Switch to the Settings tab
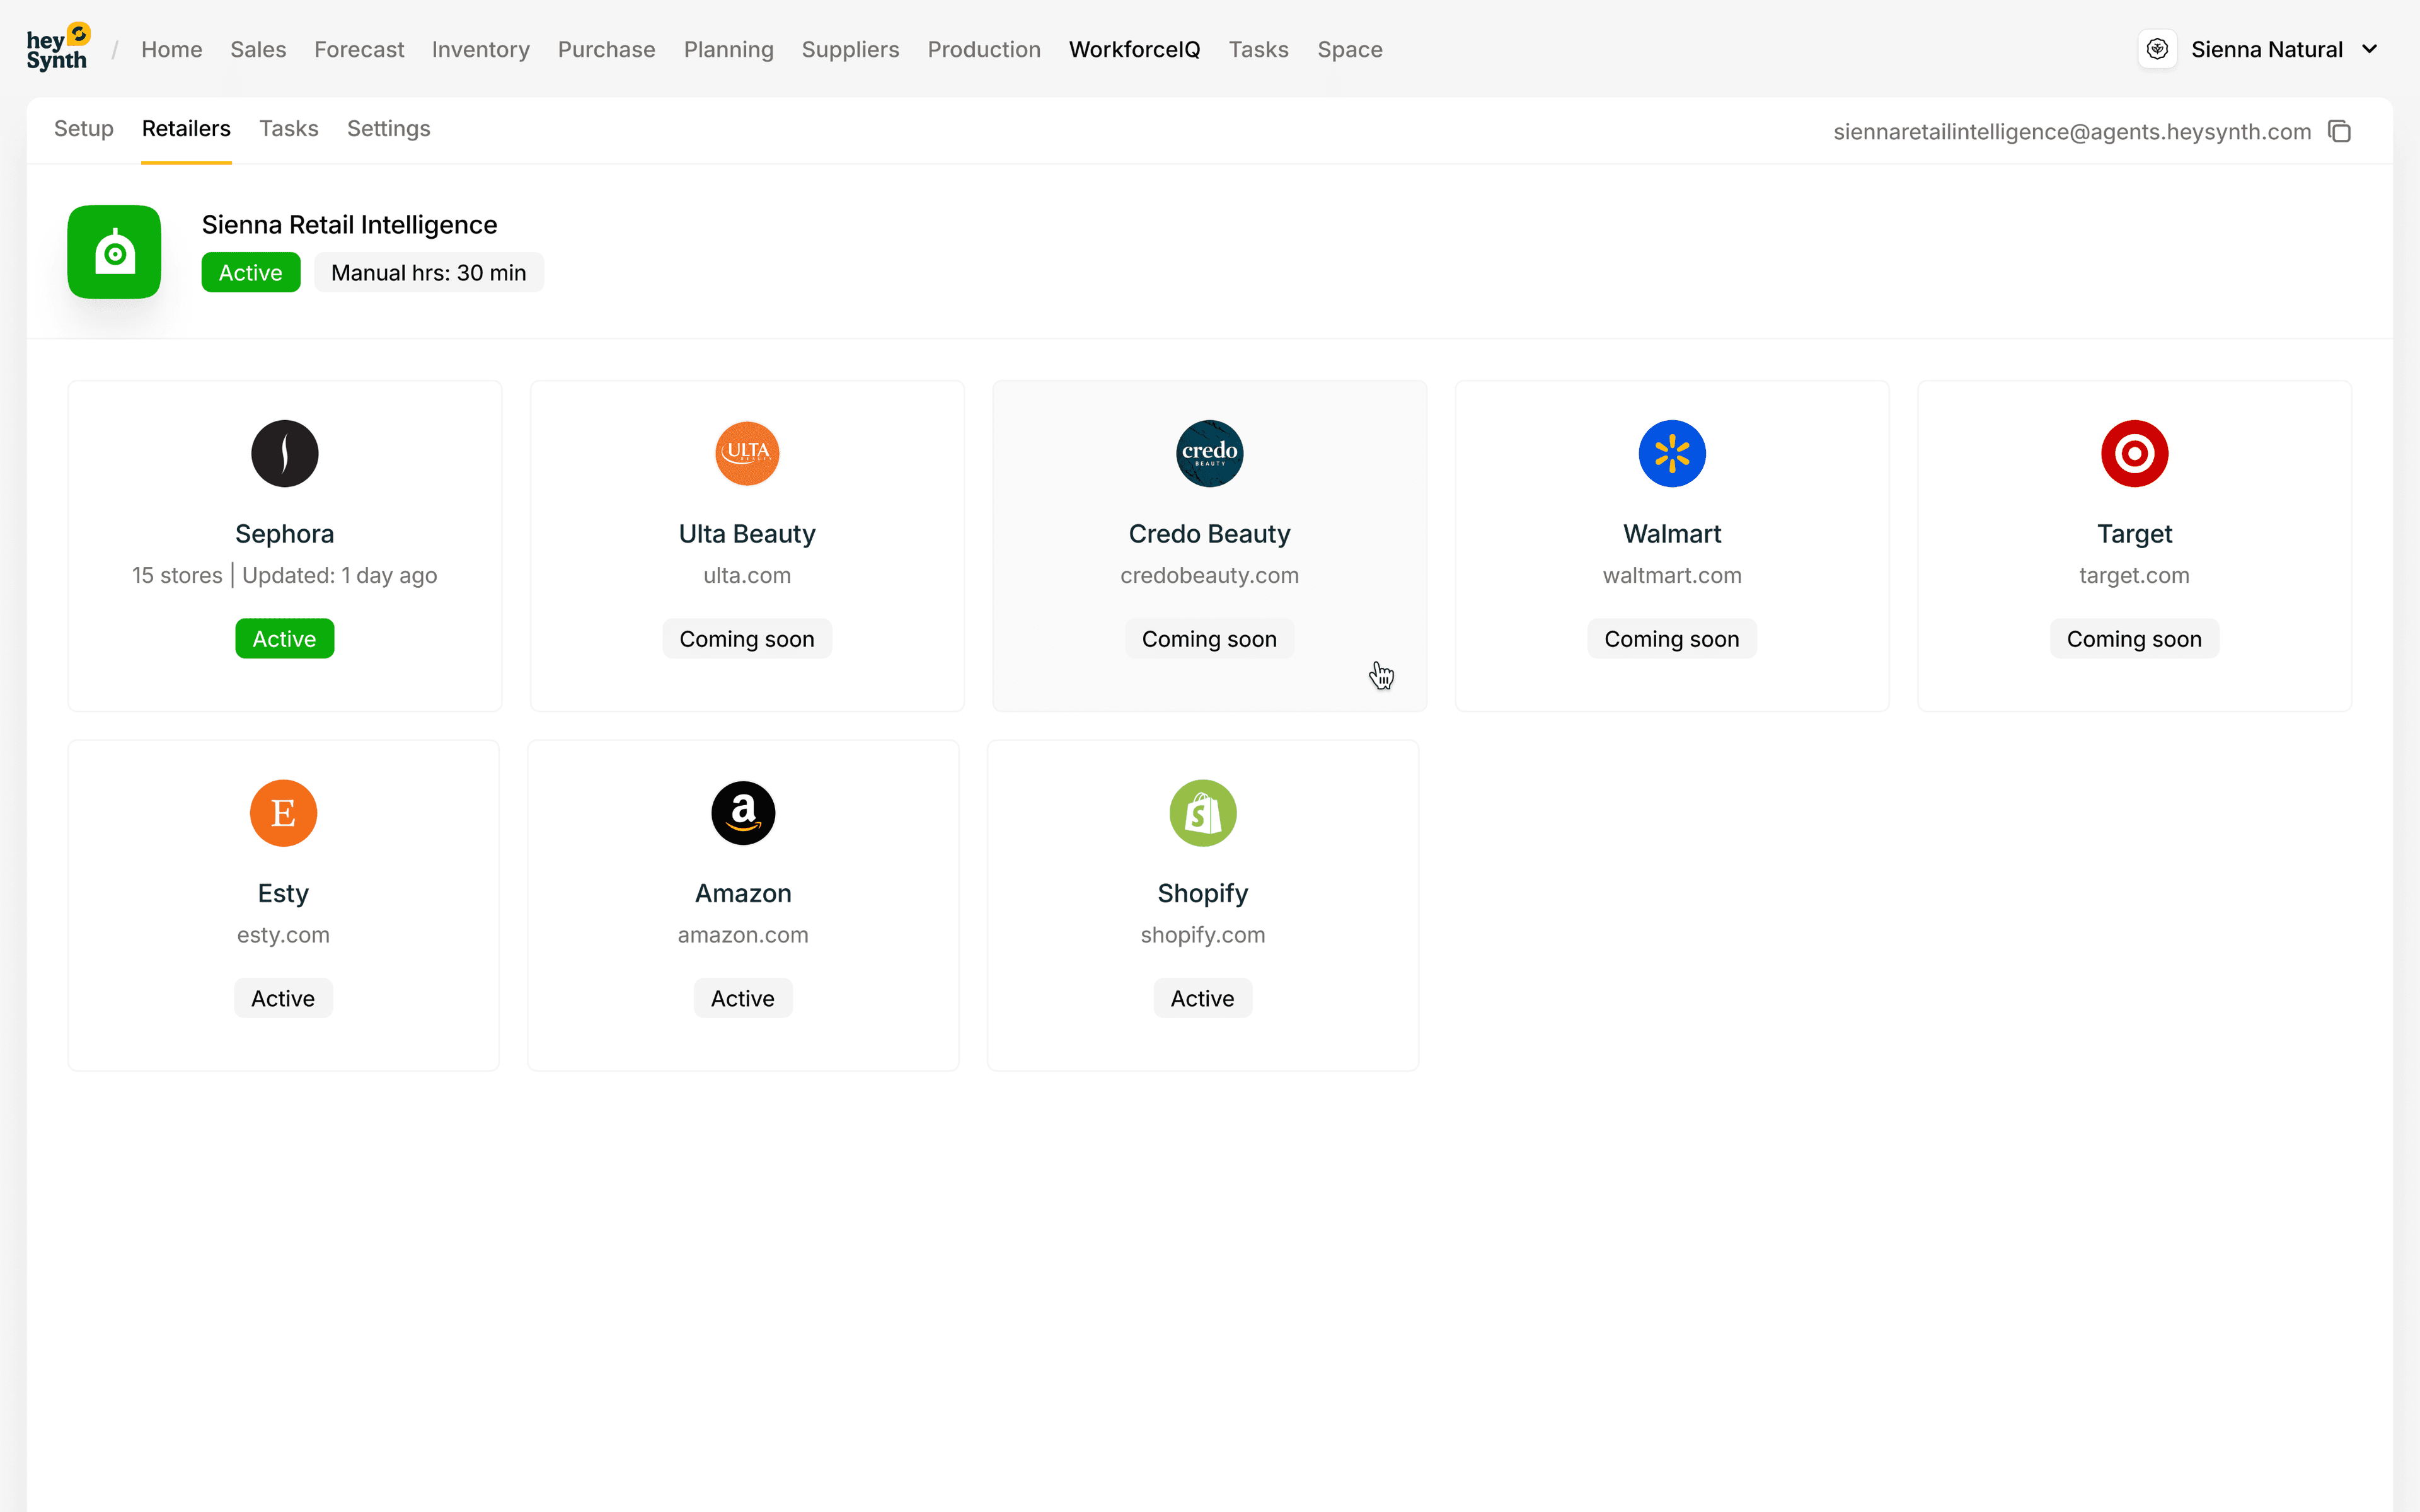The width and height of the screenshot is (2420, 1512). coord(388,129)
